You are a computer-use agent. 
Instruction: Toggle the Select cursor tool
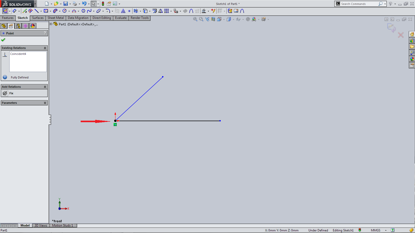point(93,4)
